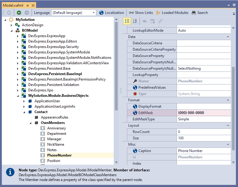Click the link chain icon in property toolbar

160,21
